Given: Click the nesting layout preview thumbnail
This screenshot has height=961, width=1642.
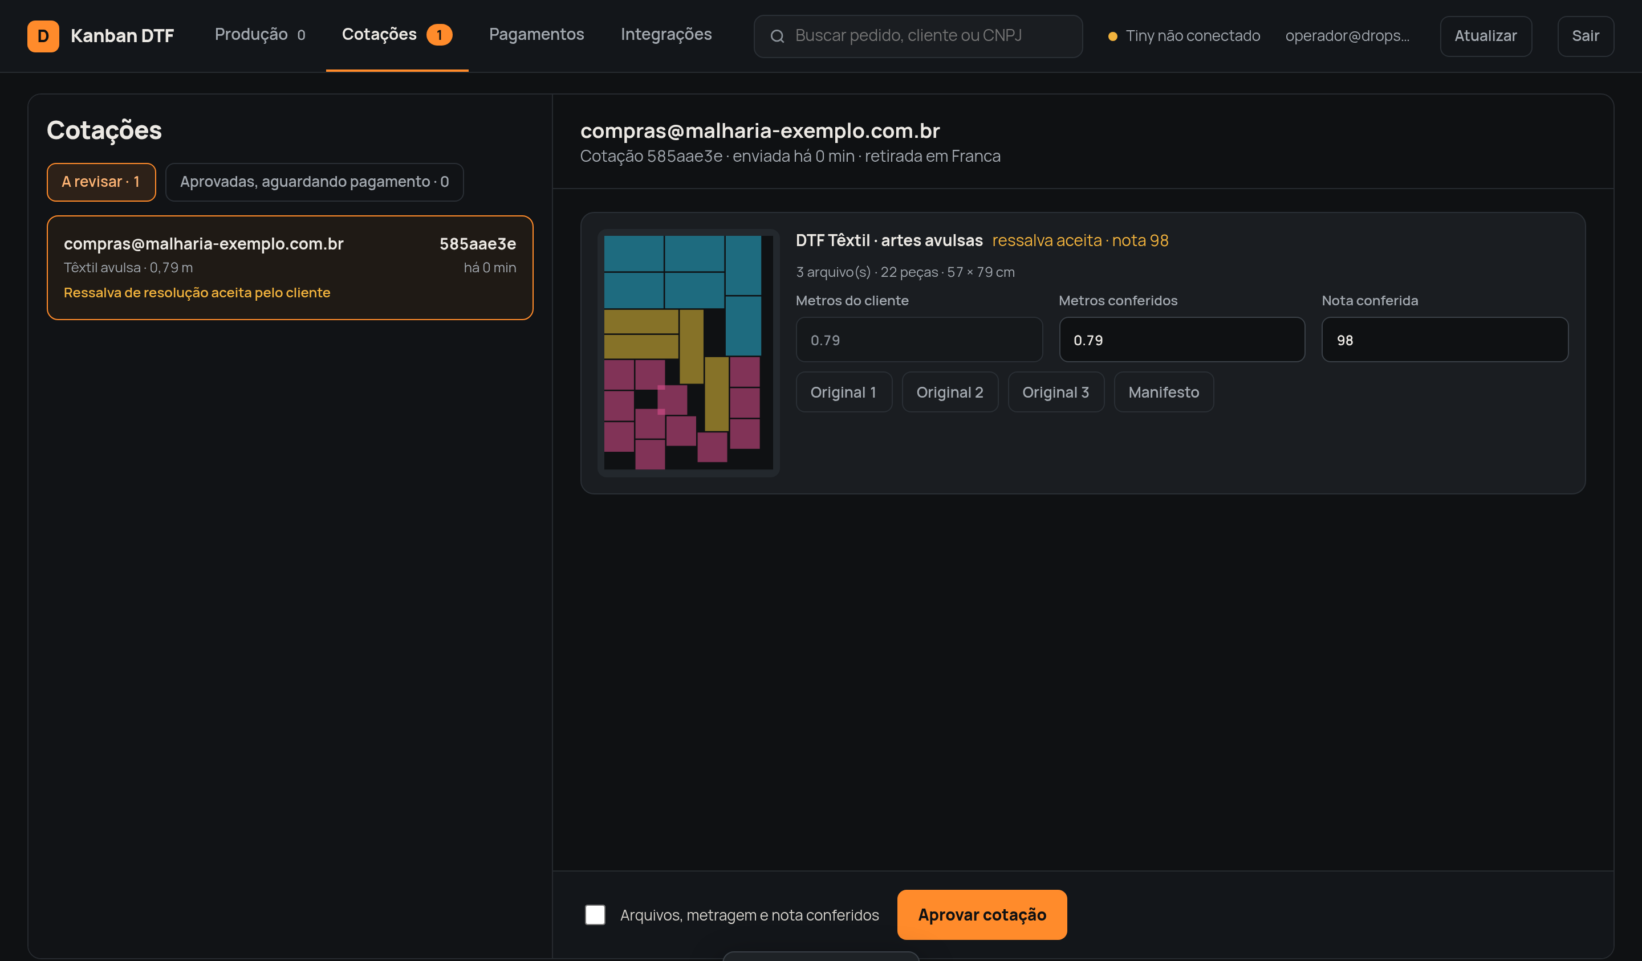Looking at the screenshot, I should coord(688,353).
